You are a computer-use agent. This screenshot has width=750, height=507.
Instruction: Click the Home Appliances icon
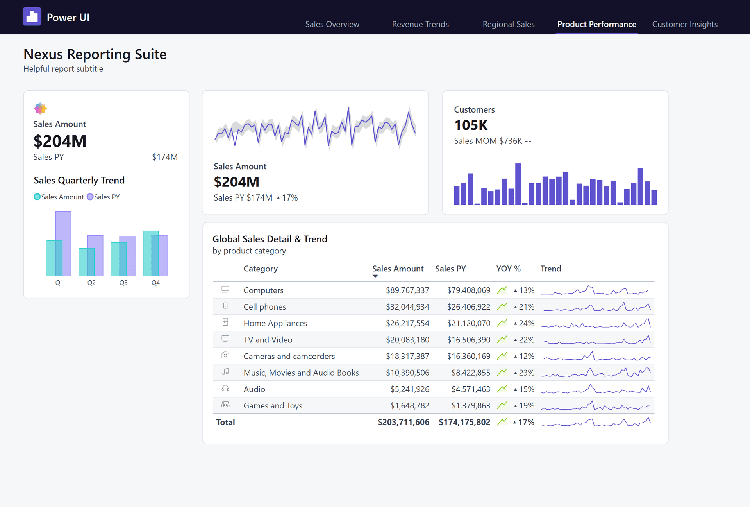click(225, 322)
